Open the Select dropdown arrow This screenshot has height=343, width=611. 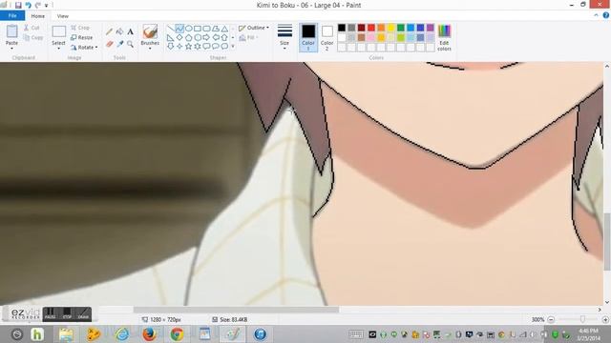[58, 49]
